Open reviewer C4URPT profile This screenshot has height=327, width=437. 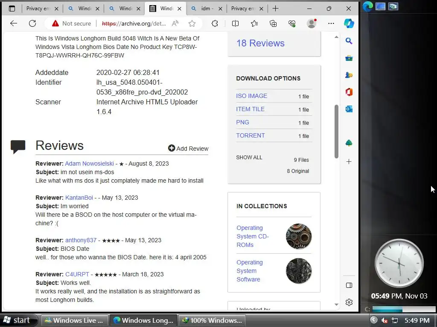pos(77,274)
